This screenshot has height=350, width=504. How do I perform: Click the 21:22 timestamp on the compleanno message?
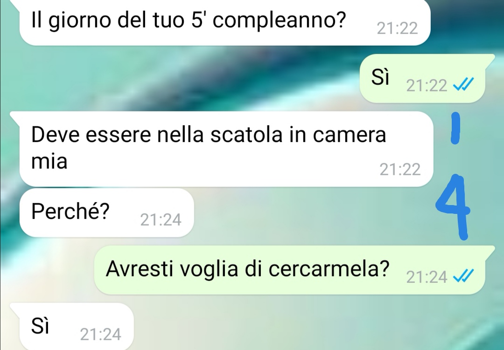[x=397, y=28]
